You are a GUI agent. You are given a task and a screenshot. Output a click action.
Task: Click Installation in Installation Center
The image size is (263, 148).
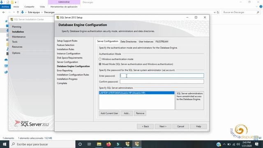coord(18,32)
